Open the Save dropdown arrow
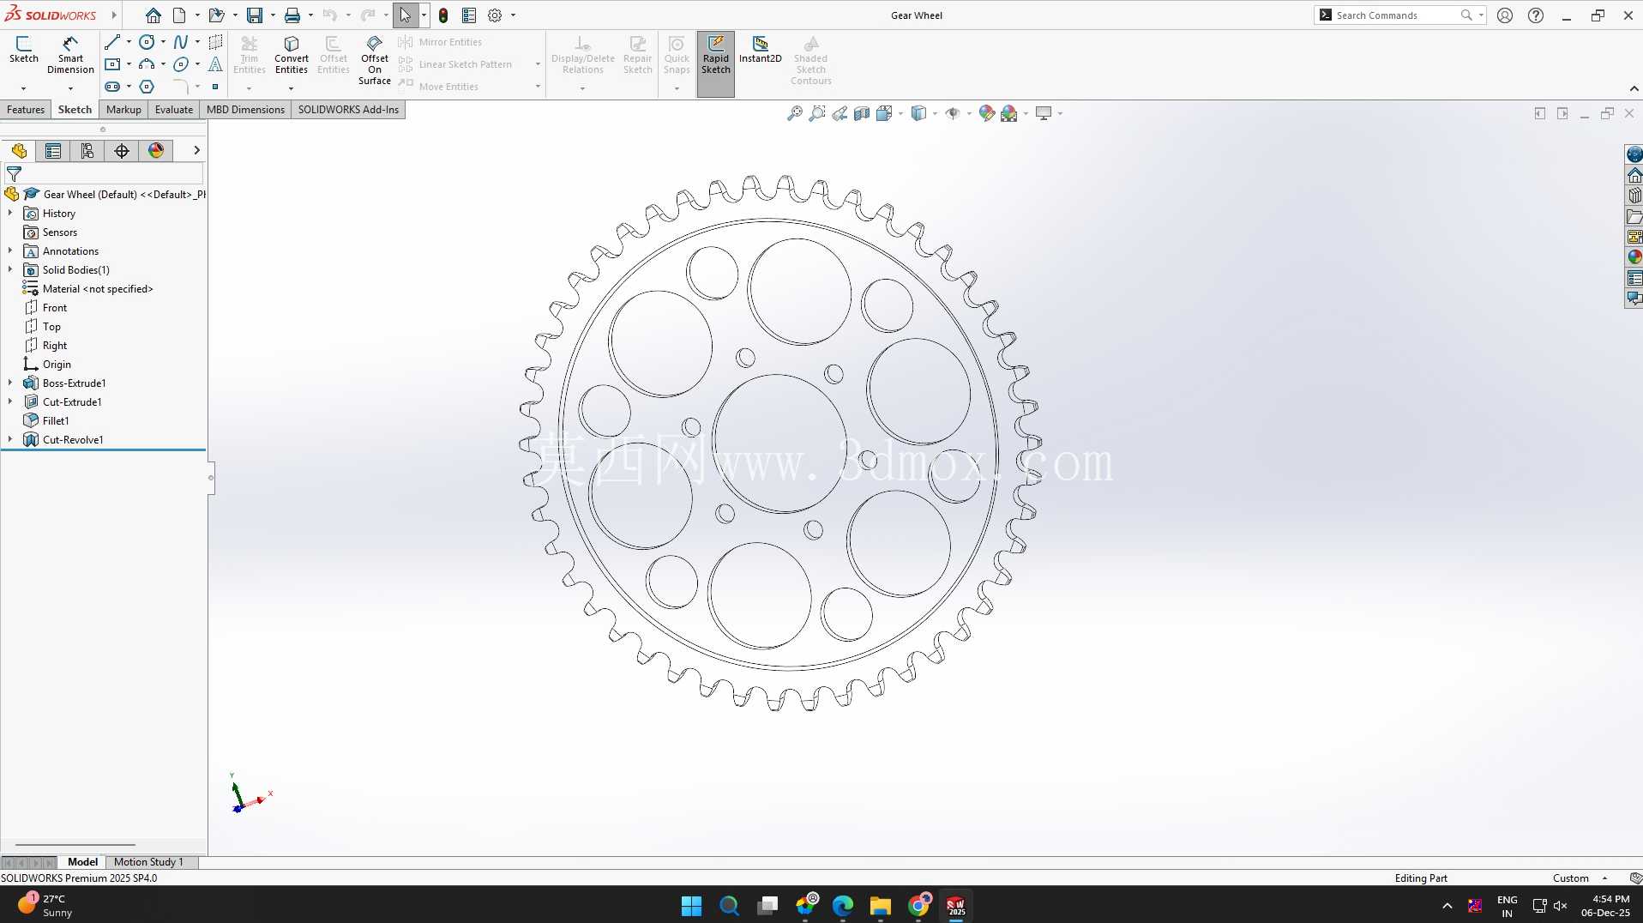This screenshot has height=923, width=1643. (x=273, y=15)
